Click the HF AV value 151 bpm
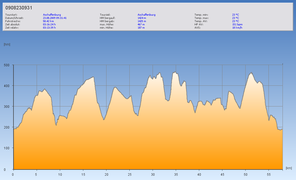Image resolution: width=296 pixels, height=180 pixels. point(237,25)
